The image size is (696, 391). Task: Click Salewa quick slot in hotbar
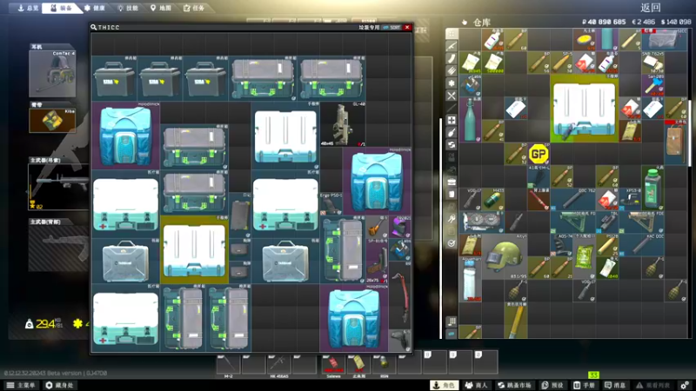[x=333, y=364]
